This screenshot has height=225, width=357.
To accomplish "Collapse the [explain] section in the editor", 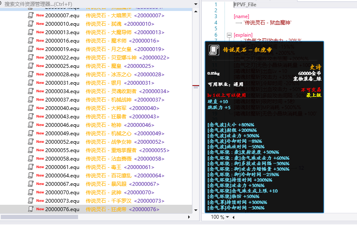I will (229, 35).
